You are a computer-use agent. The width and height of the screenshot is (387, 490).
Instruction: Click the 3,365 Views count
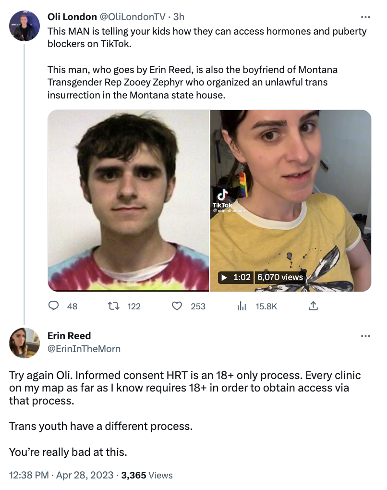tap(147, 475)
